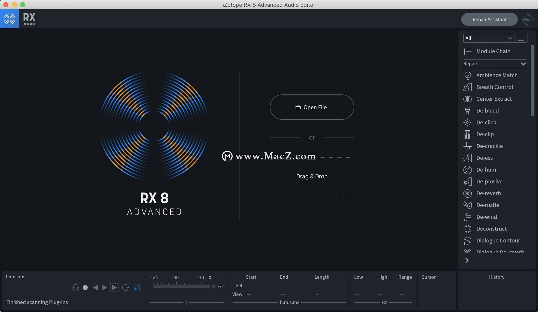
Task: Click the De-ess icon
Action: [467, 158]
